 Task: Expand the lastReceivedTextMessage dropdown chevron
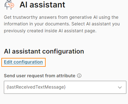pyautogui.click(x=120, y=87)
